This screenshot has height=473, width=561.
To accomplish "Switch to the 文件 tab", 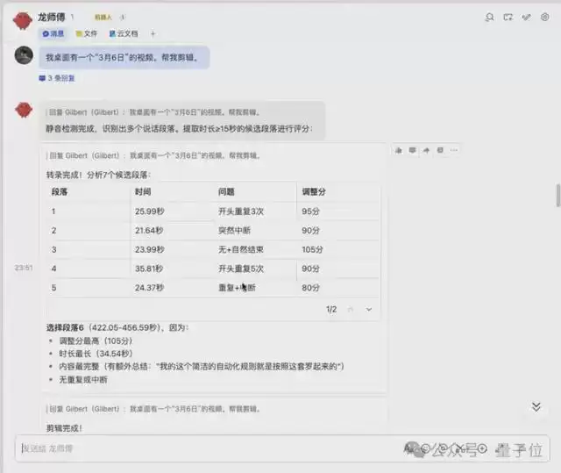I will tap(86, 33).
